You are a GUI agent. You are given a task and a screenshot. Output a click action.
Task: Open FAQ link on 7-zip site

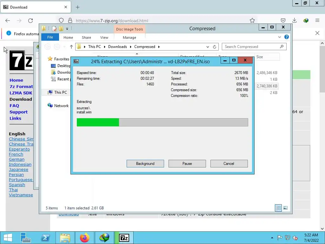14,105
